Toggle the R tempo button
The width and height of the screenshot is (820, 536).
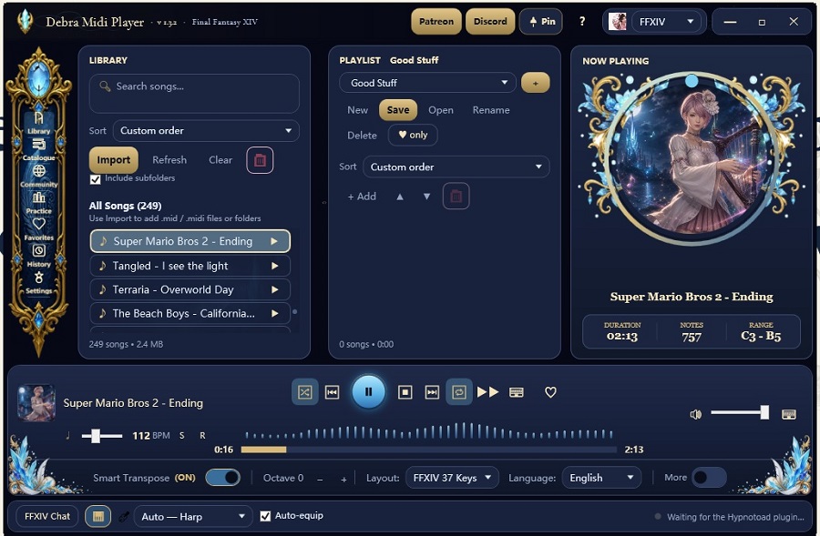coord(202,435)
